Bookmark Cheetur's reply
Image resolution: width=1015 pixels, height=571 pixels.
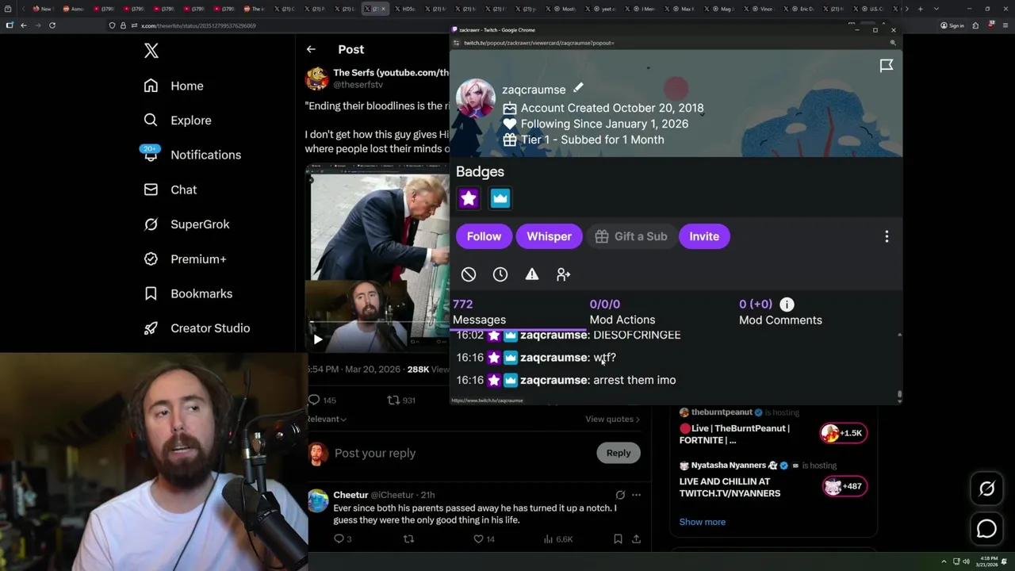[618, 539]
